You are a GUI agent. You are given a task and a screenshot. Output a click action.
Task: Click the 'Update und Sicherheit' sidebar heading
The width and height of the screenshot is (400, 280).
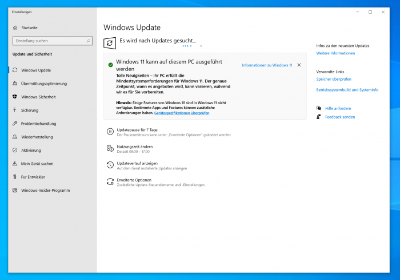32,54
